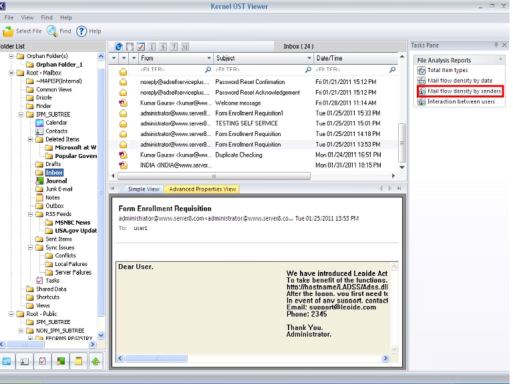Click the folder list scroll-down arrow

pyautogui.click(x=101, y=335)
